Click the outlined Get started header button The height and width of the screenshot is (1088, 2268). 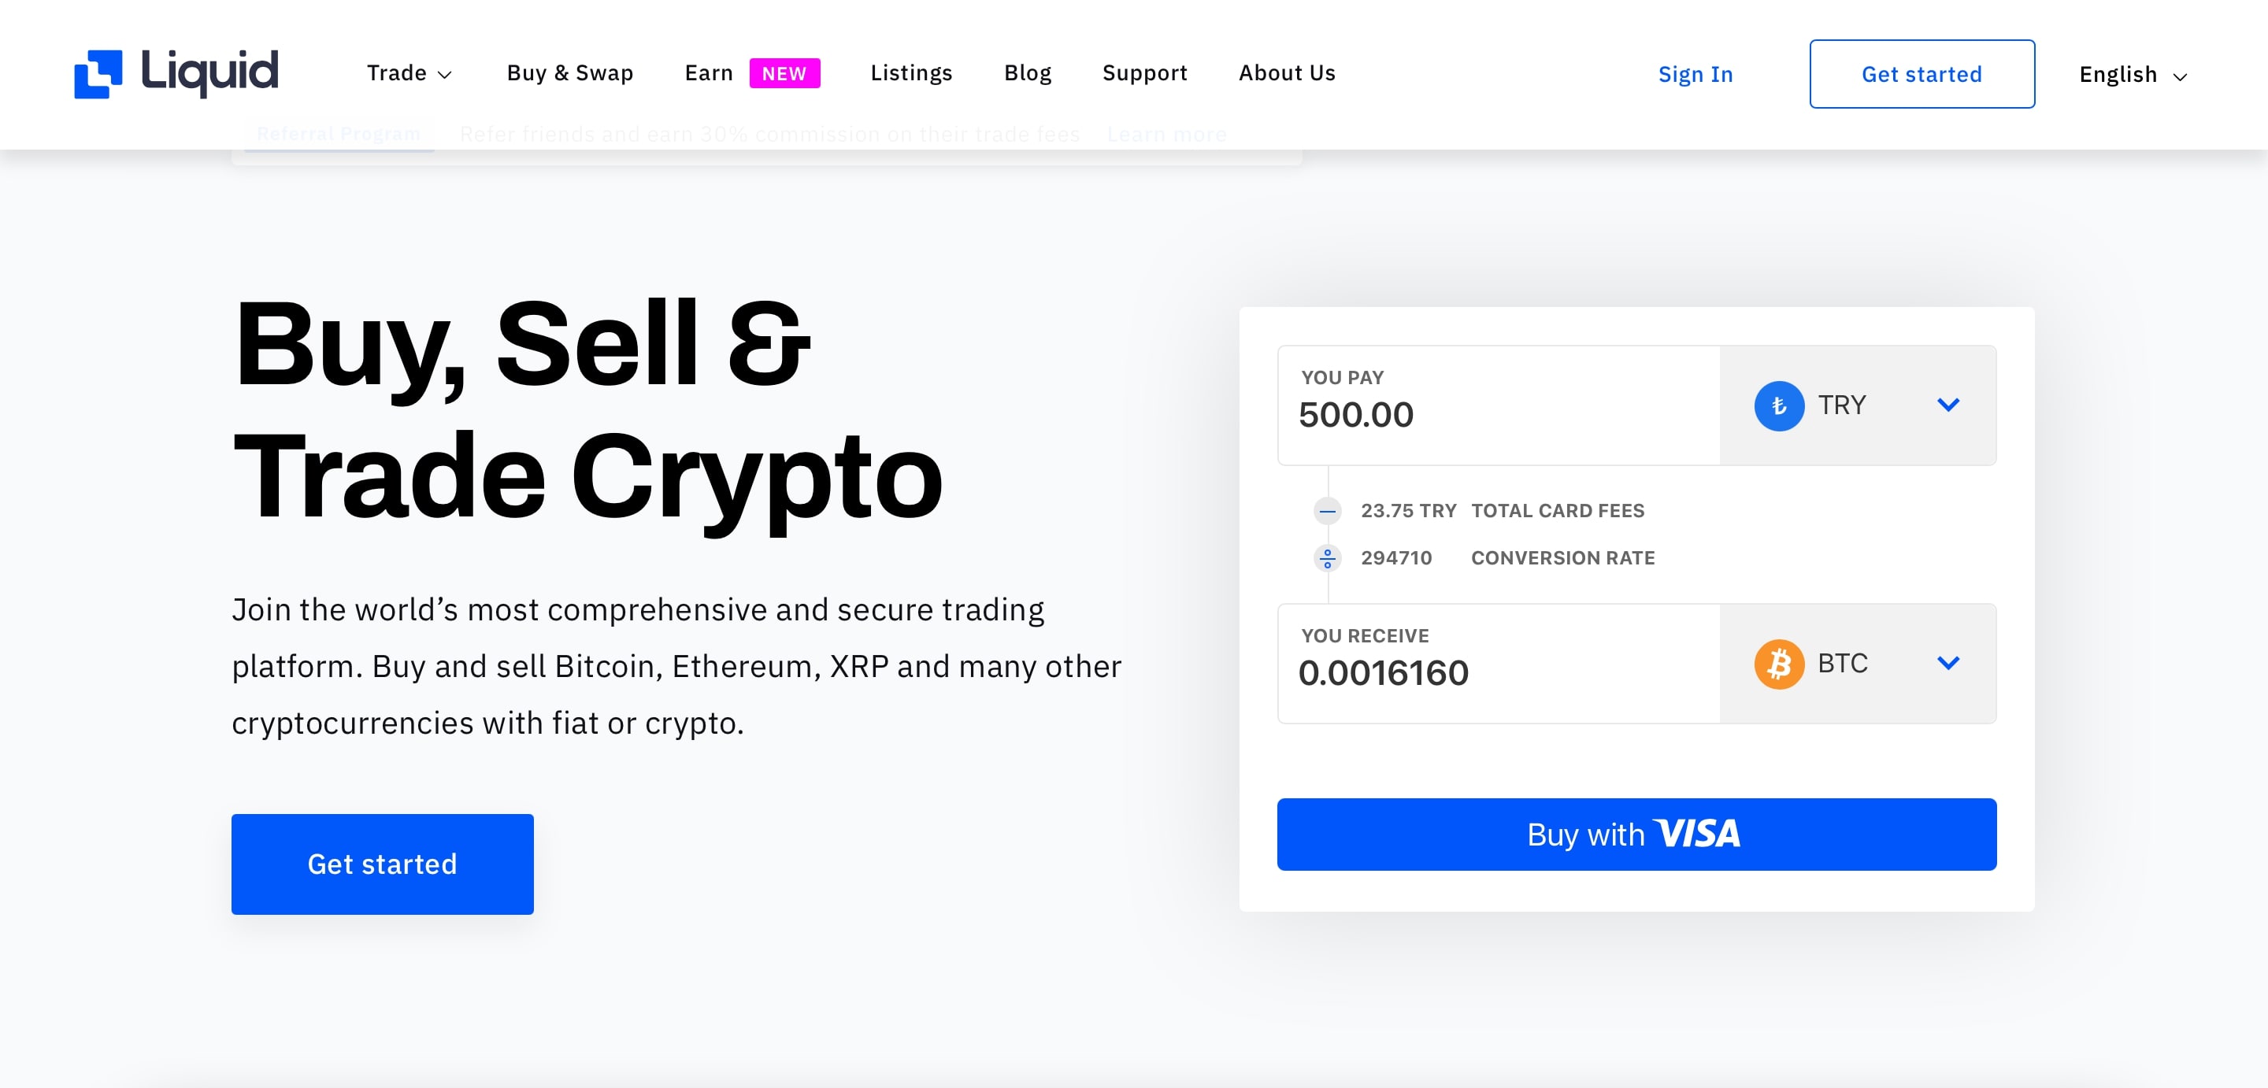1921,74
